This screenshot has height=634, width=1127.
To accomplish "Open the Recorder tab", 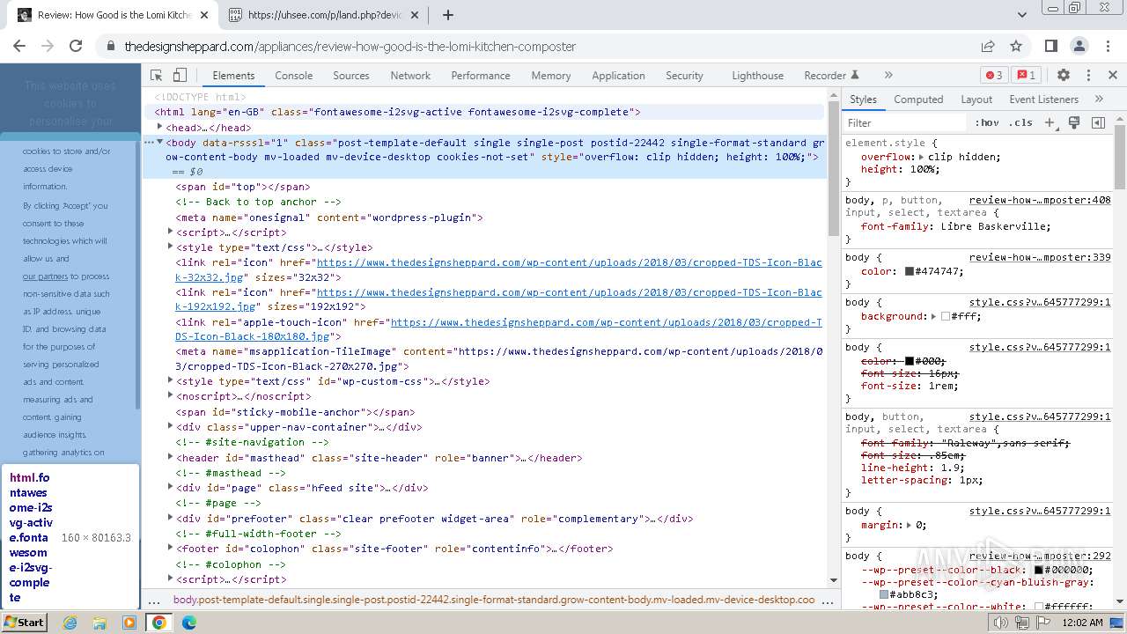I will click(x=831, y=76).
